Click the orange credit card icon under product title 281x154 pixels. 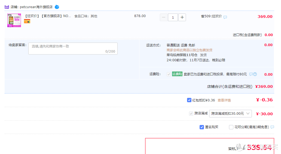coord(27,21)
